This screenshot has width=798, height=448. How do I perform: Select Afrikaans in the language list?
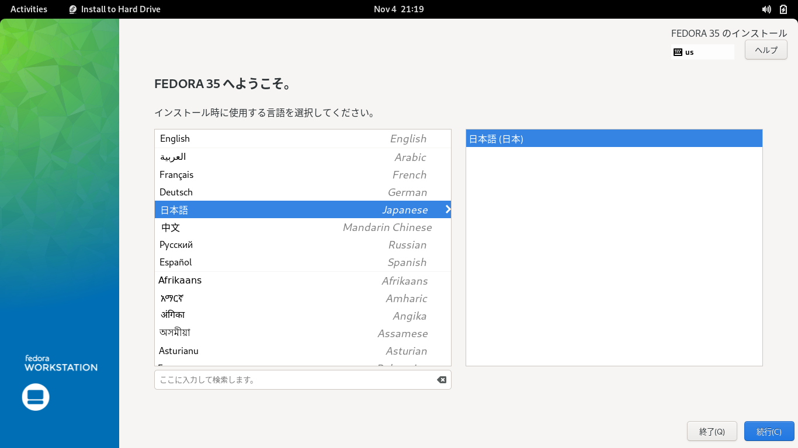[x=303, y=281]
